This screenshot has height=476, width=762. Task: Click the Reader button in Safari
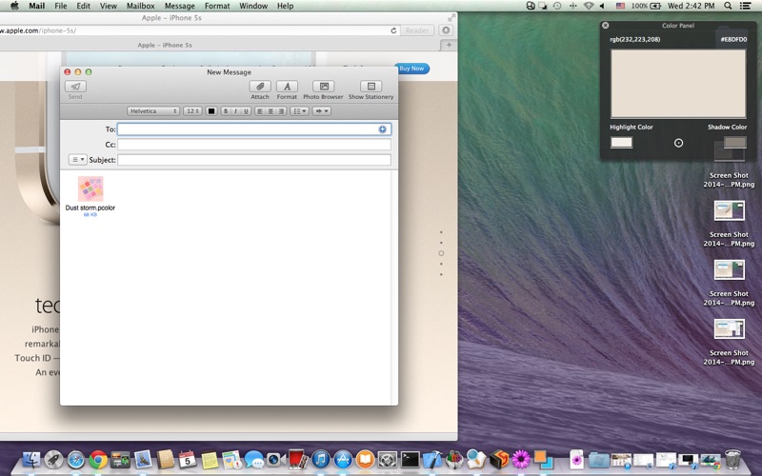tap(417, 30)
